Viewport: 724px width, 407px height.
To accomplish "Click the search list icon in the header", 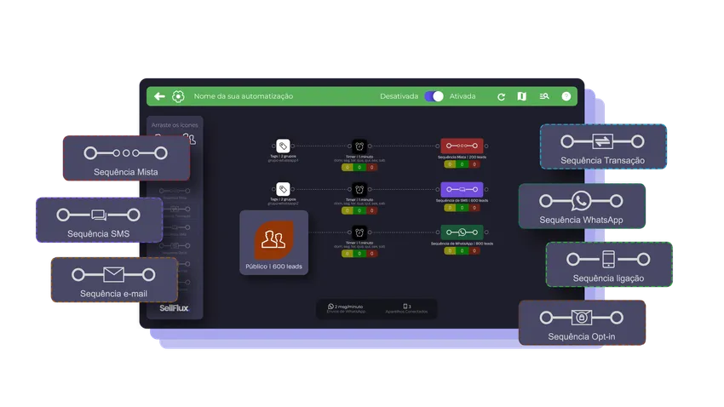I will click(x=544, y=96).
